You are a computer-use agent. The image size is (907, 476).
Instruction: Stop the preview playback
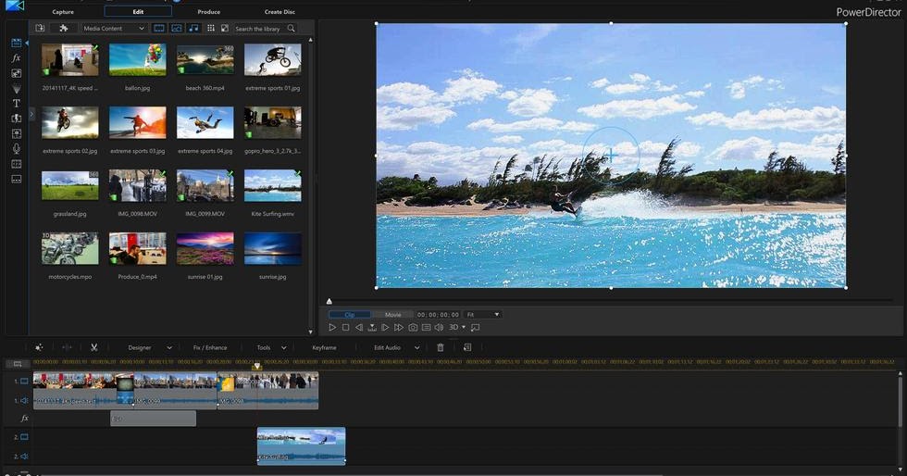345,327
